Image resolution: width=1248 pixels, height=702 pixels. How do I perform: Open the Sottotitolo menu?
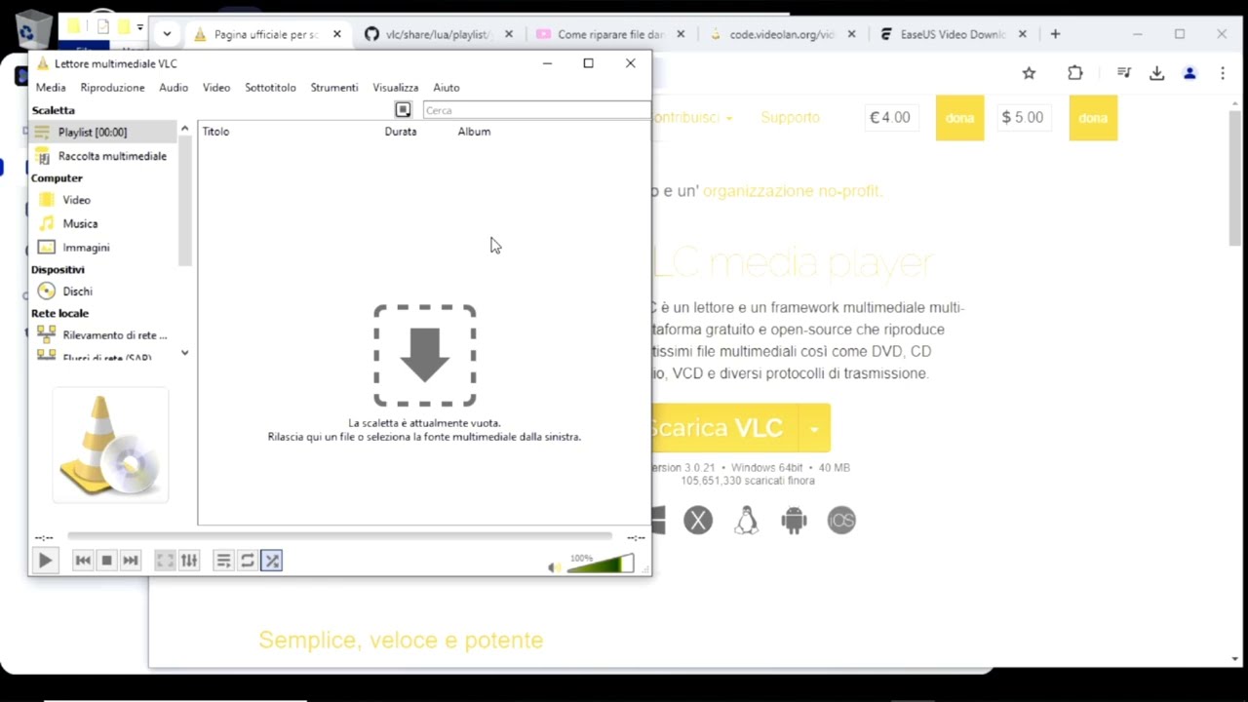[270, 88]
